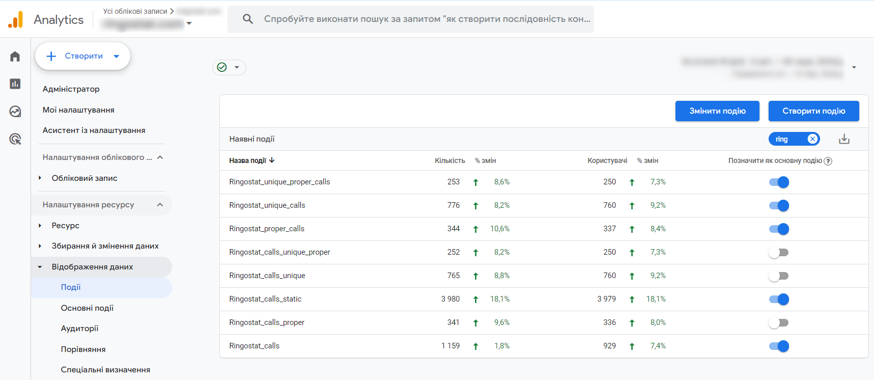Screen dimensions: 874x380
Task: Click the Створити подію button
Action: pyautogui.click(x=813, y=111)
